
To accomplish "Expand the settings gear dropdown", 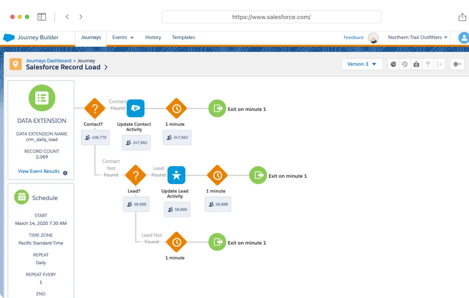I will (x=457, y=64).
